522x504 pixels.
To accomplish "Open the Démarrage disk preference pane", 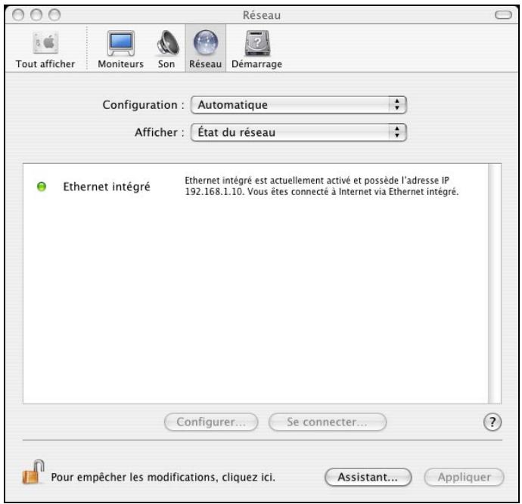I will tap(256, 49).
